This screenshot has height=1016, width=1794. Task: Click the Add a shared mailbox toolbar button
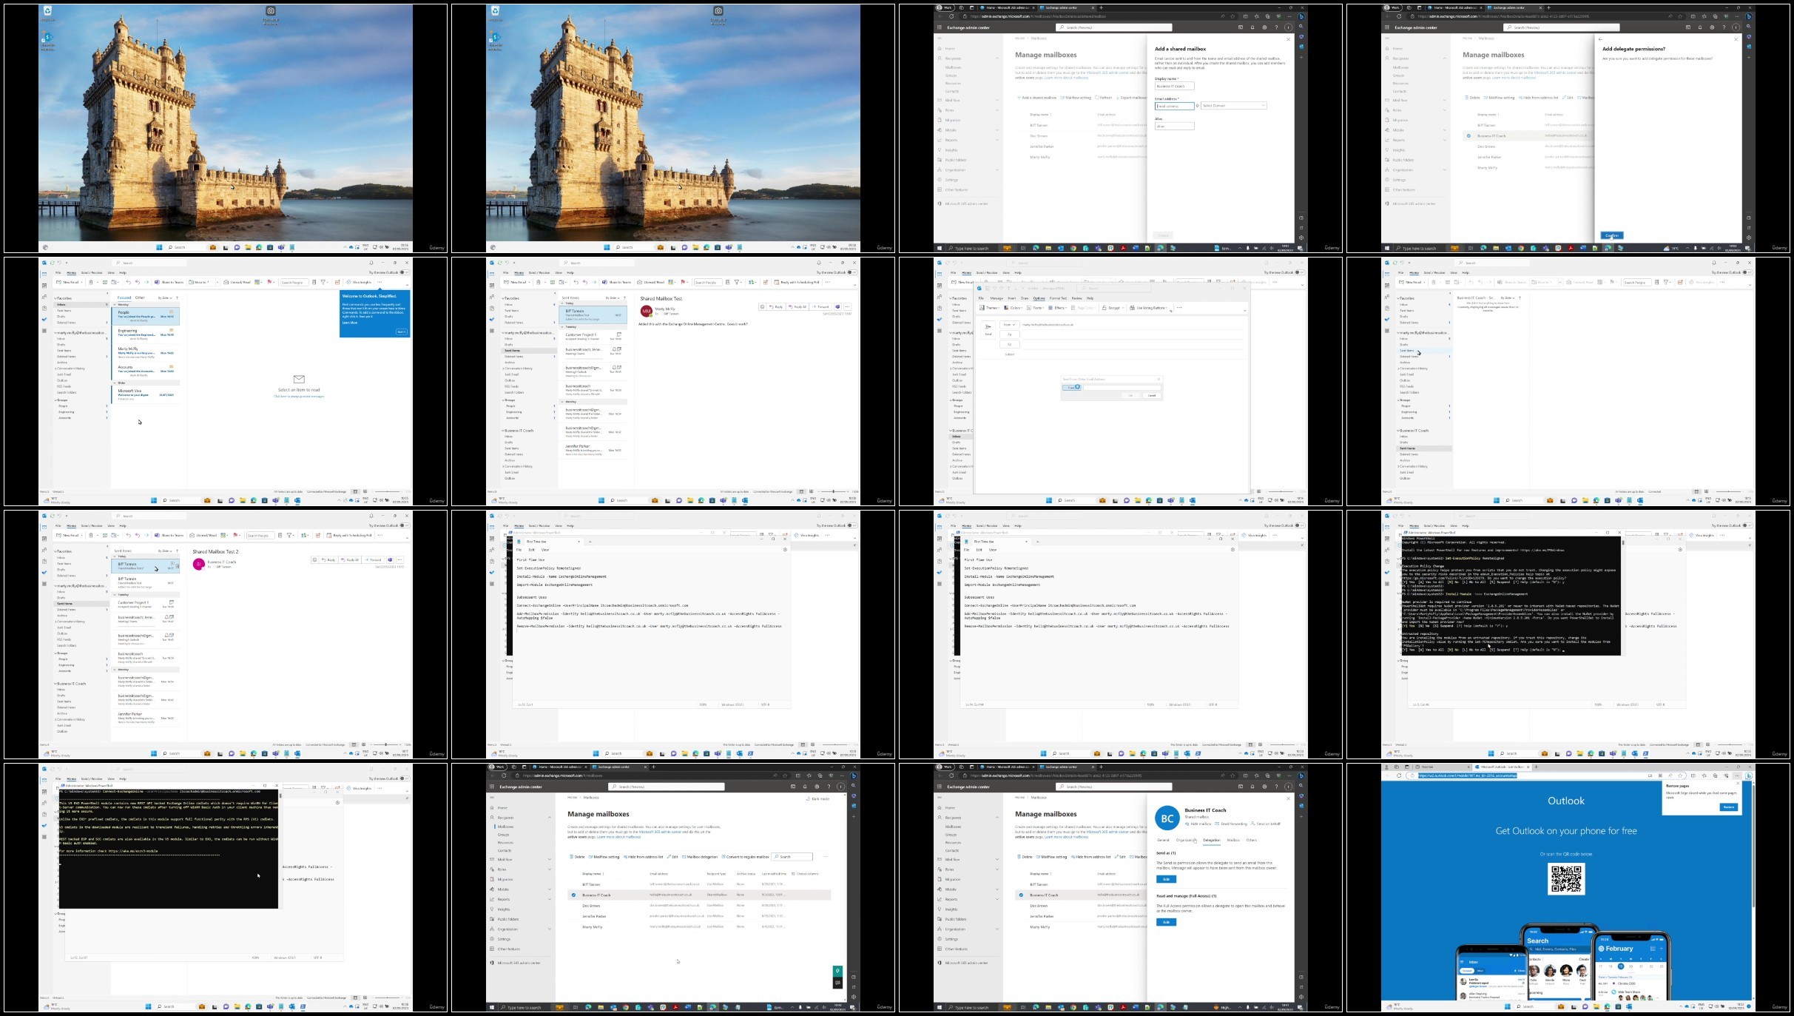[x=1037, y=98]
